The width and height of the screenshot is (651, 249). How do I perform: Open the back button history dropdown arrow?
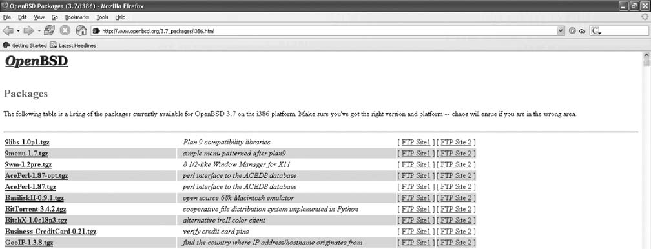(x=18, y=31)
